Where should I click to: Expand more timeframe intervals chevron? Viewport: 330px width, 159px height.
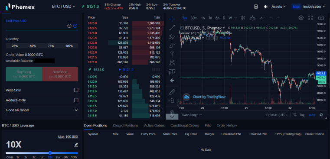(236, 18)
